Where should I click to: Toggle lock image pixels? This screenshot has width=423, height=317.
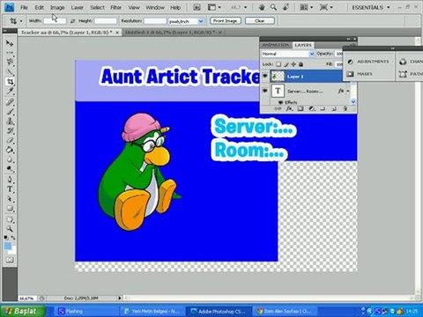click(286, 64)
